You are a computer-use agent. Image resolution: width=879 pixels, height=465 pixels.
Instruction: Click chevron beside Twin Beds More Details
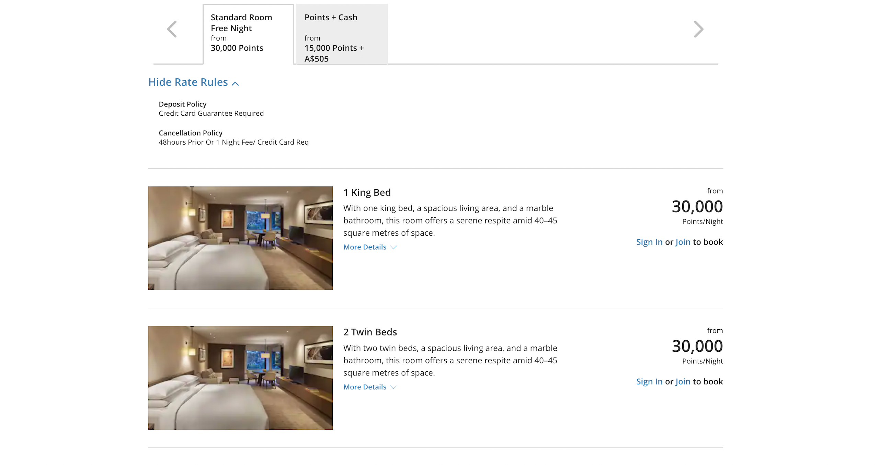coord(393,387)
